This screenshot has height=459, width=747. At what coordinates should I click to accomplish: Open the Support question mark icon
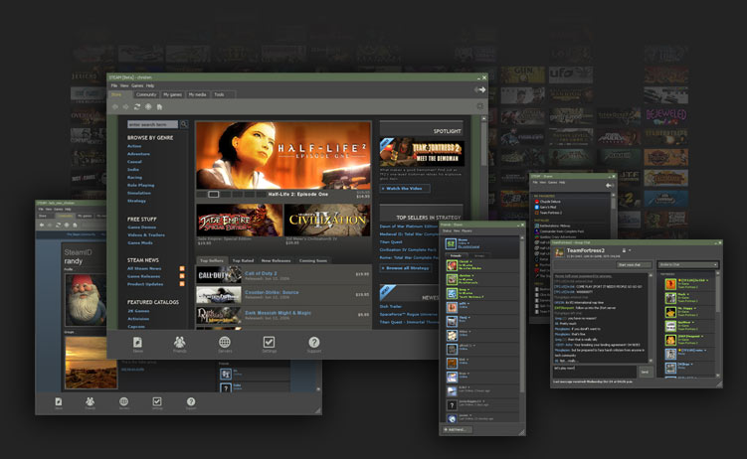(314, 344)
